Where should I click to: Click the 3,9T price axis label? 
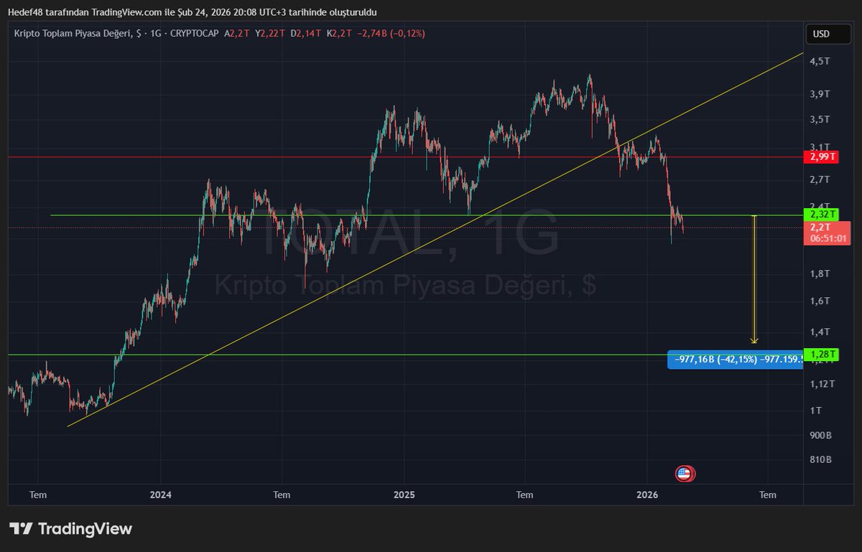(x=820, y=94)
